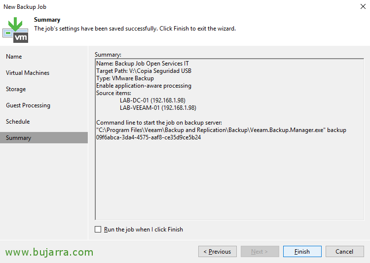
Task: Click the job GUID text in summary
Action: pos(148,137)
